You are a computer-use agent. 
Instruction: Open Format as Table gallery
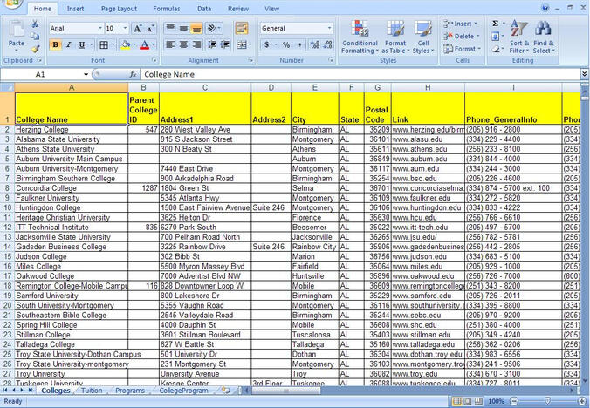coord(395,37)
